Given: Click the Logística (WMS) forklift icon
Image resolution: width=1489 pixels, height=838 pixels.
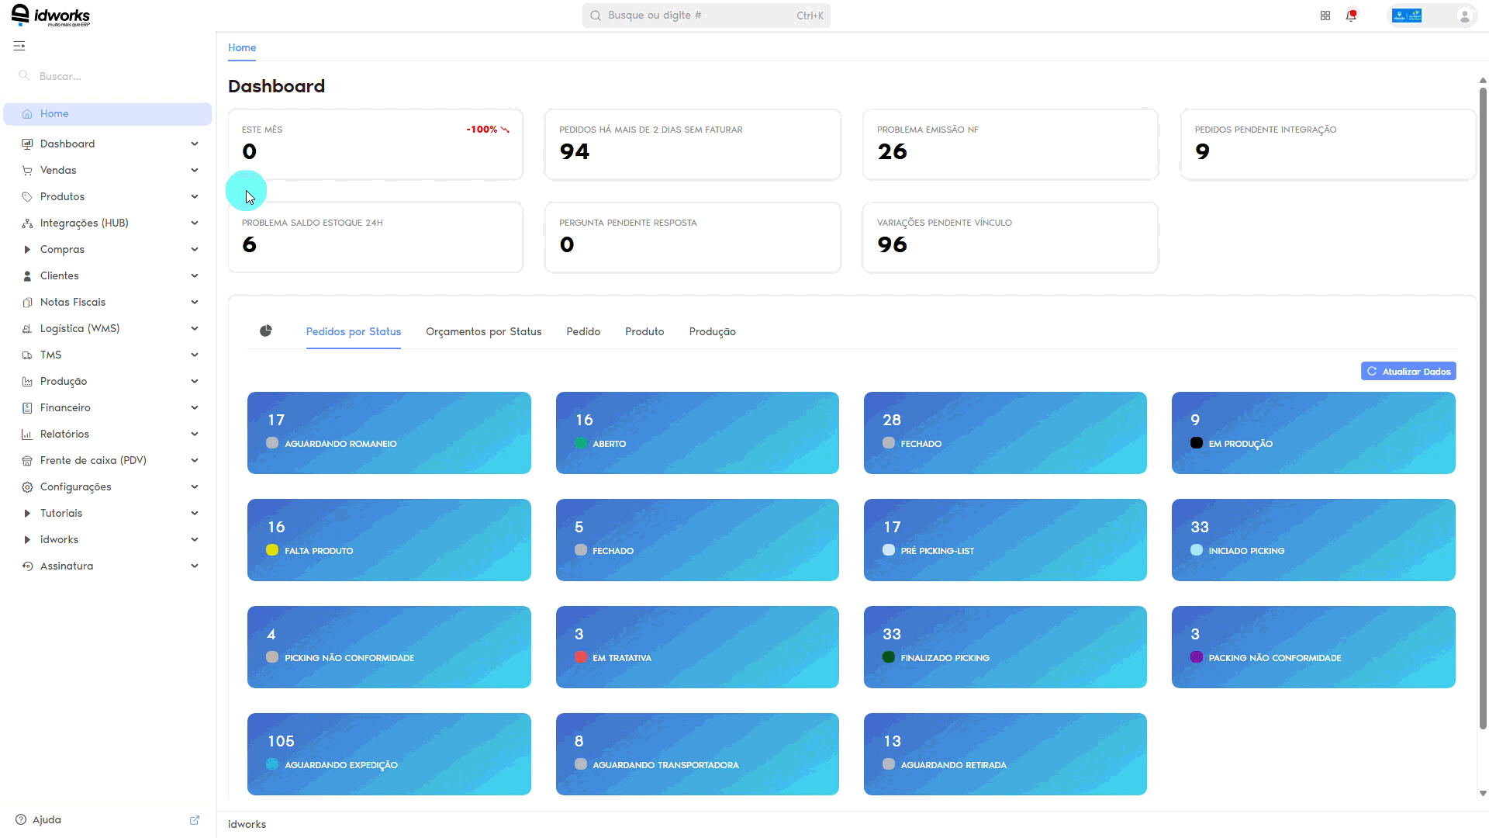Looking at the screenshot, I should click(x=27, y=329).
